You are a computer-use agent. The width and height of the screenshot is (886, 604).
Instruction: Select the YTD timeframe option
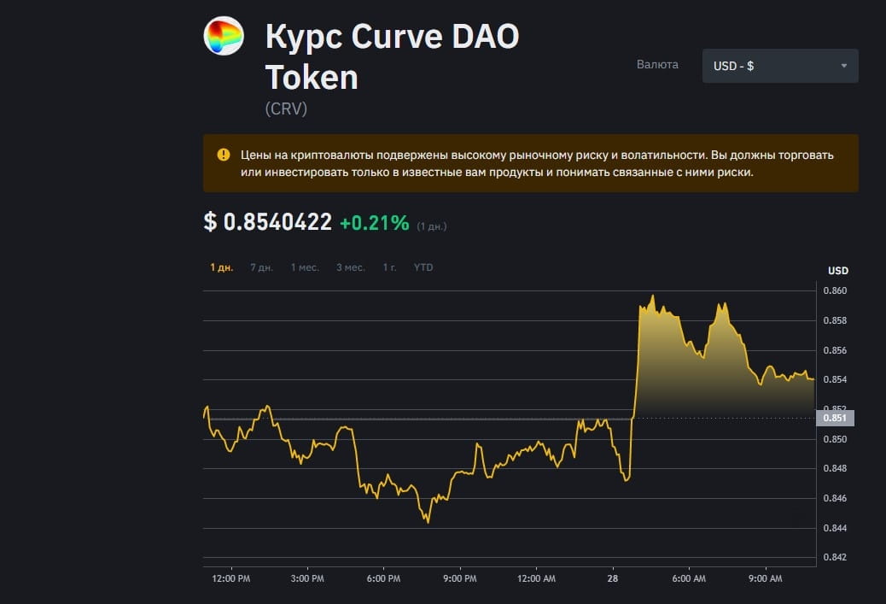(x=422, y=267)
